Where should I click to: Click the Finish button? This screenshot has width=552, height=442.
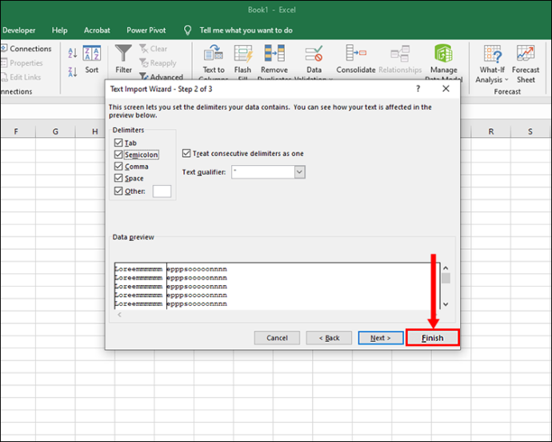pyautogui.click(x=433, y=338)
